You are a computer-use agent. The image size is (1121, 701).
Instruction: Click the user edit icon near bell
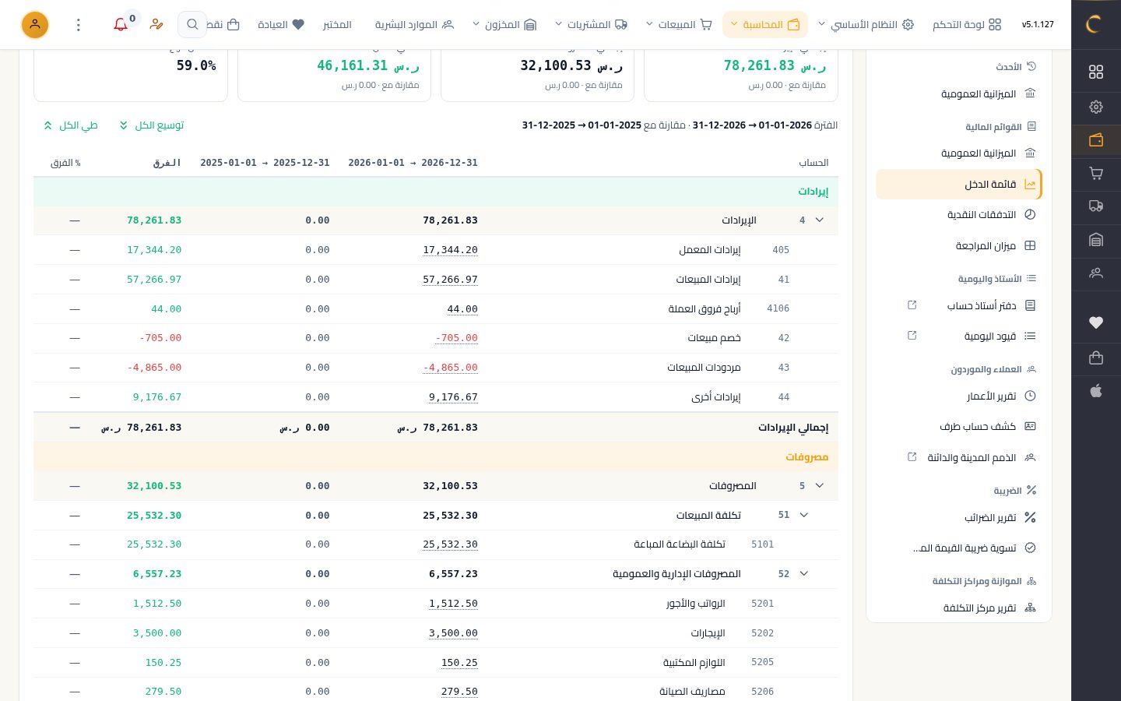[x=156, y=25]
